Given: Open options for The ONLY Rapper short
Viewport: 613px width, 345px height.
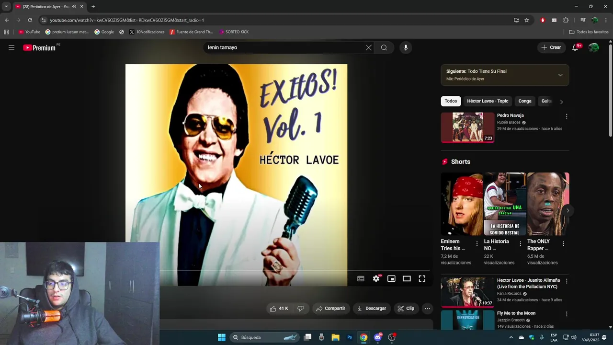Looking at the screenshot, I should pyautogui.click(x=563, y=244).
